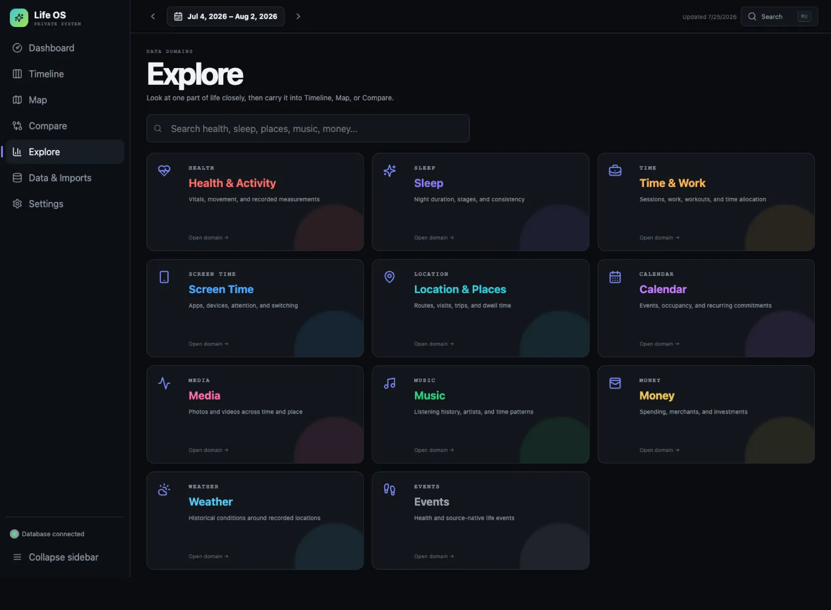Click the Calendar card icon
The image size is (831, 610).
click(615, 277)
